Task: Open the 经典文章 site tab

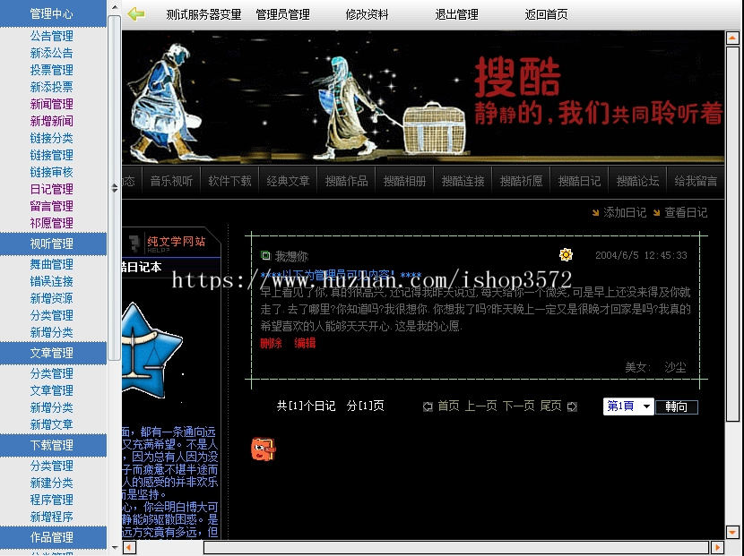Action: (x=288, y=181)
